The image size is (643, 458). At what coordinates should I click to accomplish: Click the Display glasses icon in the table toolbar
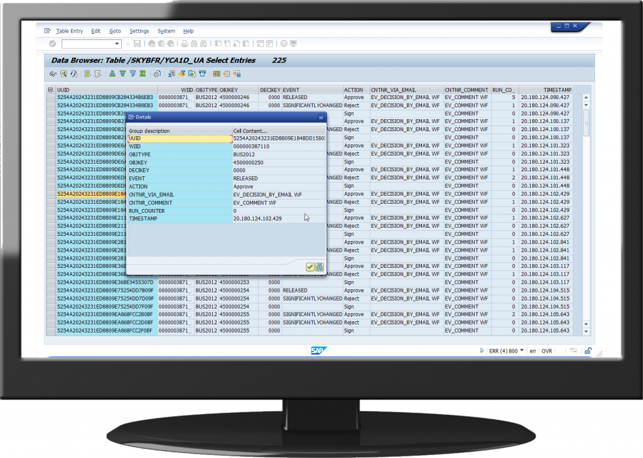[53, 74]
